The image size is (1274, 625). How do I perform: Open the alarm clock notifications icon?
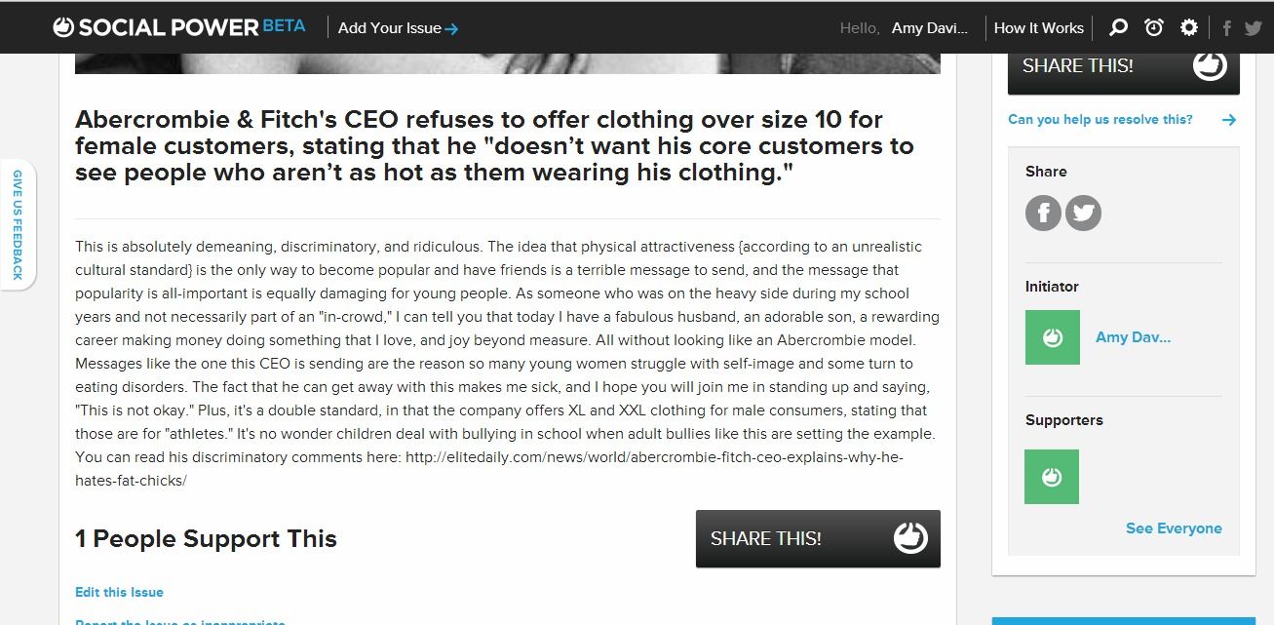[x=1154, y=27]
